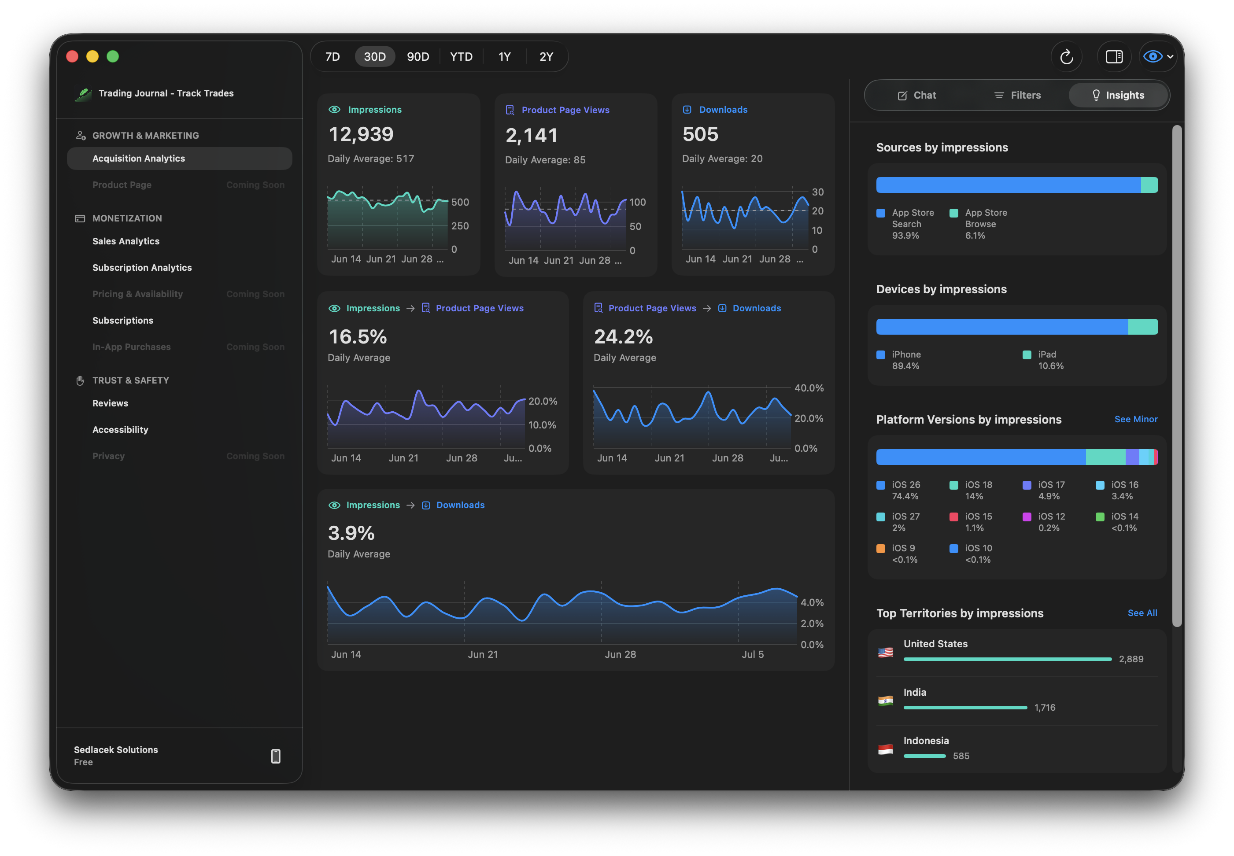This screenshot has width=1234, height=856.
Task: Click the App Store Browse teal swatch
Action: point(953,213)
